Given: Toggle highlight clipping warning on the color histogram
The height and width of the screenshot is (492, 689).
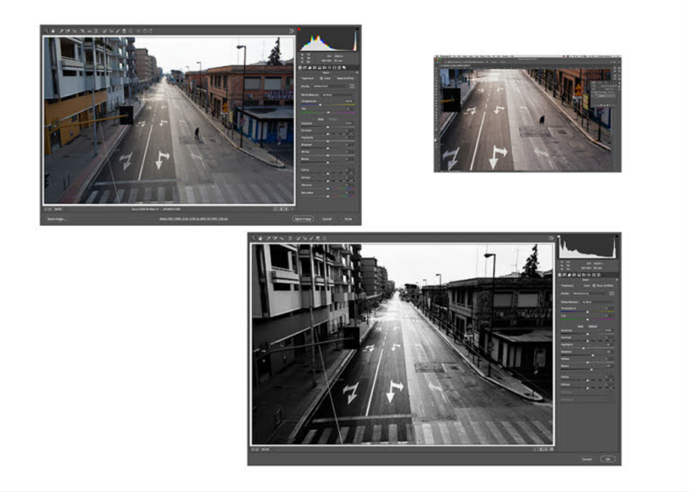Looking at the screenshot, I should tap(357, 29).
